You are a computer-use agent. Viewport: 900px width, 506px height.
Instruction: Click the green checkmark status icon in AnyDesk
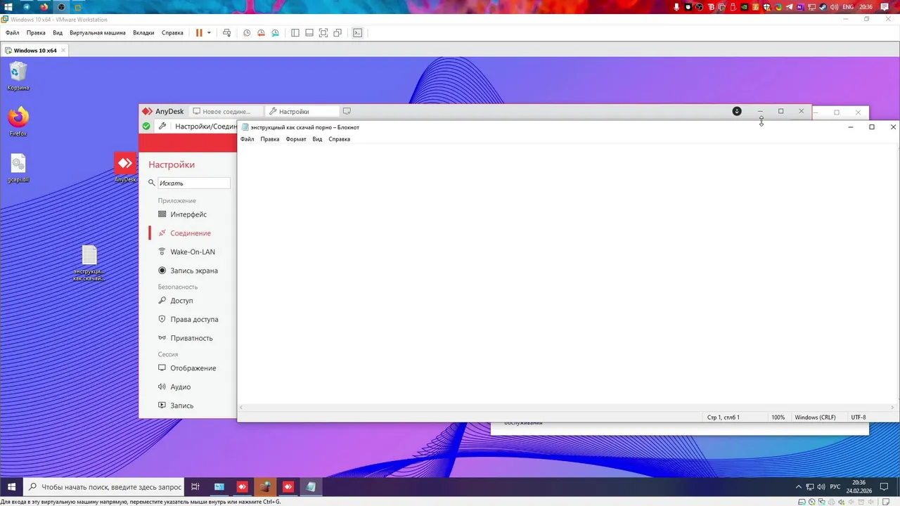[x=146, y=126]
